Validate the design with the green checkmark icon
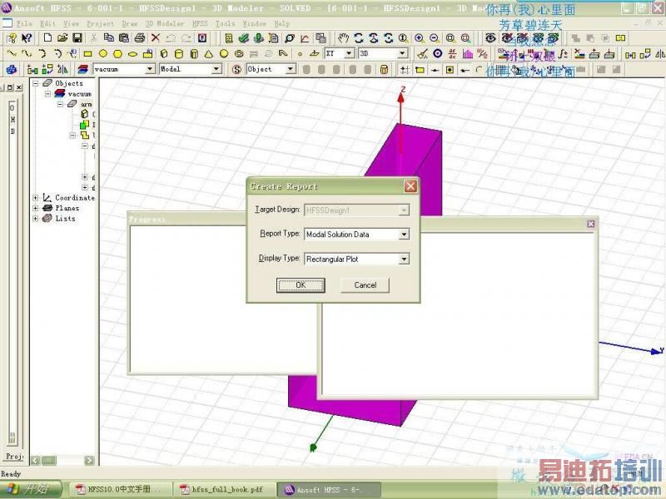The width and height of the screenshot is (666, 499). pyautogui.click(x=243, y=38)
